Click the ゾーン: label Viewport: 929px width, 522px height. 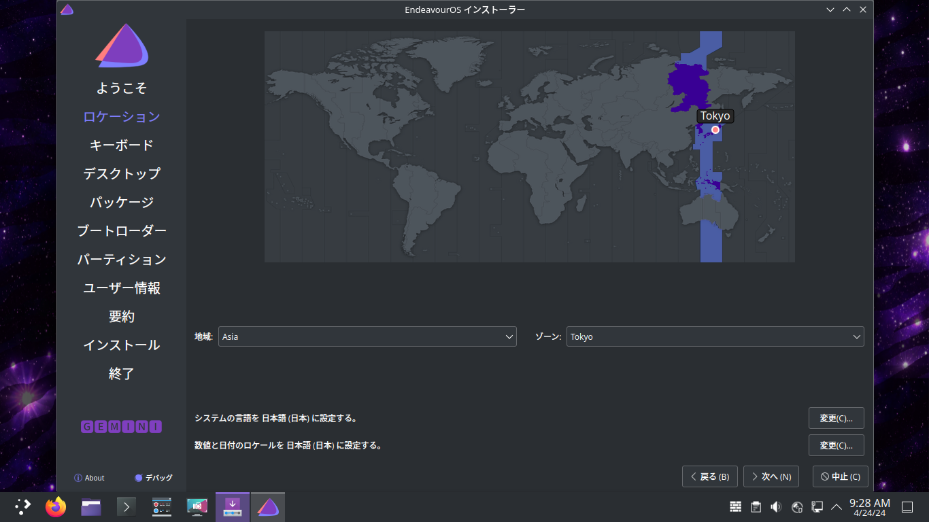tap(548, 336)
